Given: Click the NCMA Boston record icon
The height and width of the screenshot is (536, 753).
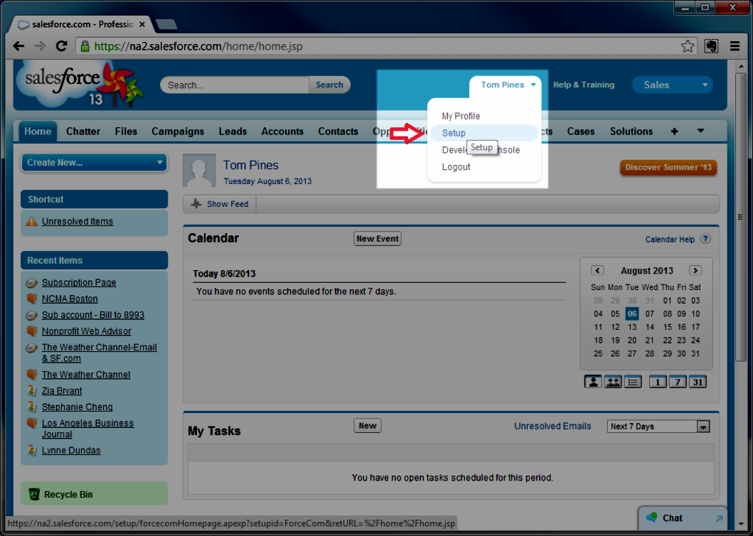Looking at the screenshot, I should point(32,299).
